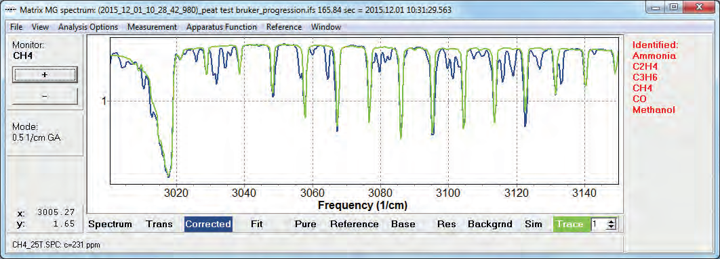Select C3H6 in identified list
The width and height of the screenshot is (720, 259).
tap(645, 78)
